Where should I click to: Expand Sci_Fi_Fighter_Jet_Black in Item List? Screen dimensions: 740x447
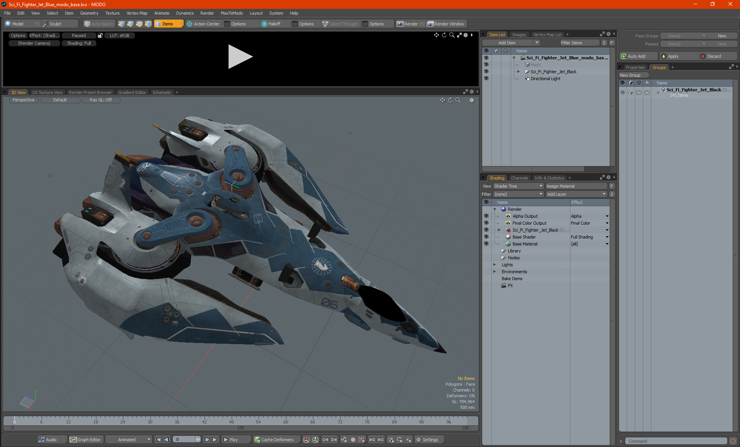(x=518, y=72)
